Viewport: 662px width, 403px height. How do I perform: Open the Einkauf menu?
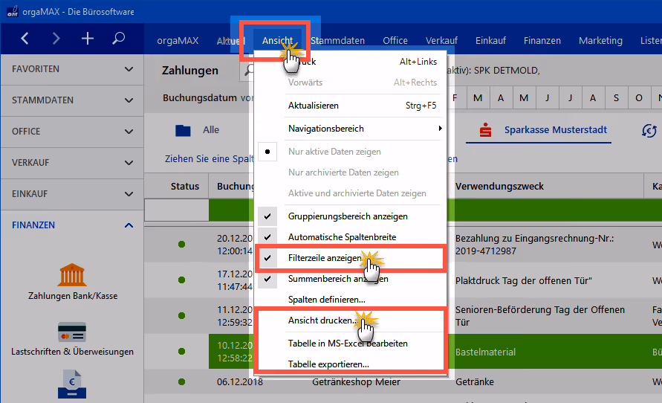490,41
